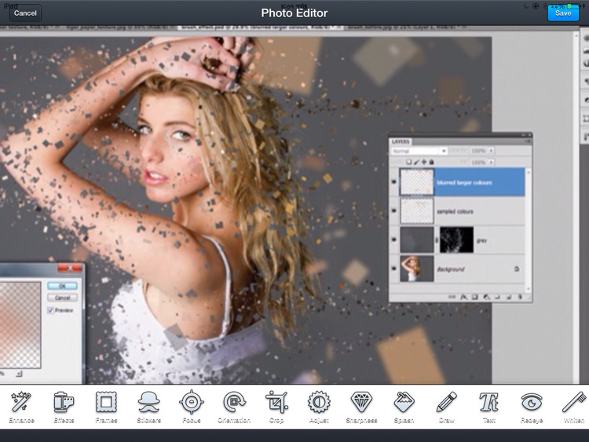589x442 pixels.
Task: Click the 'blurred larger colours' layer thumbnail
Action: pos(417,182)
